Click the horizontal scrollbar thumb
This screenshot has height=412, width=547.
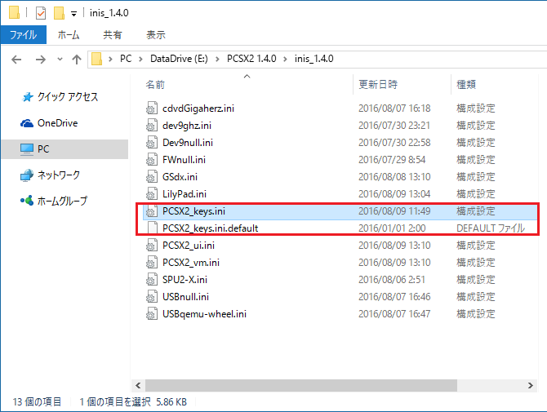301,386
